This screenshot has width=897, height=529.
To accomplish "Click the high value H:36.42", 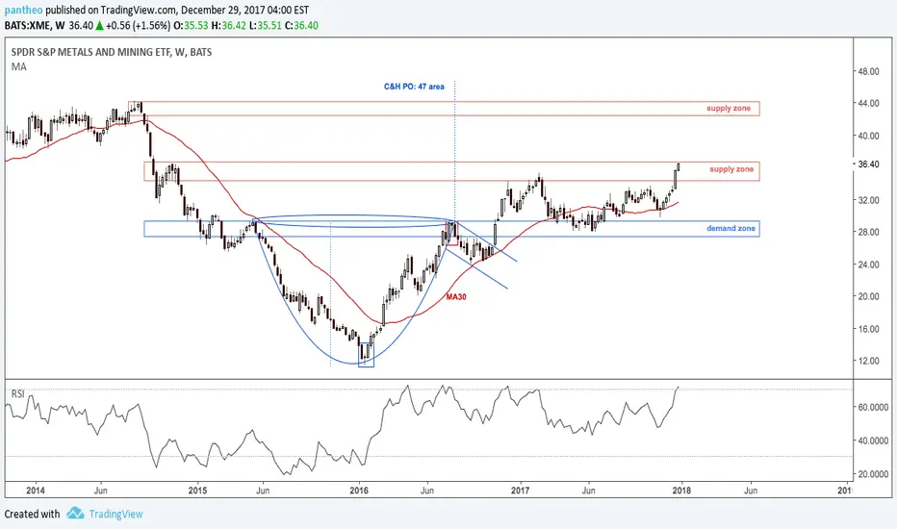I will (x=229, y=25).
